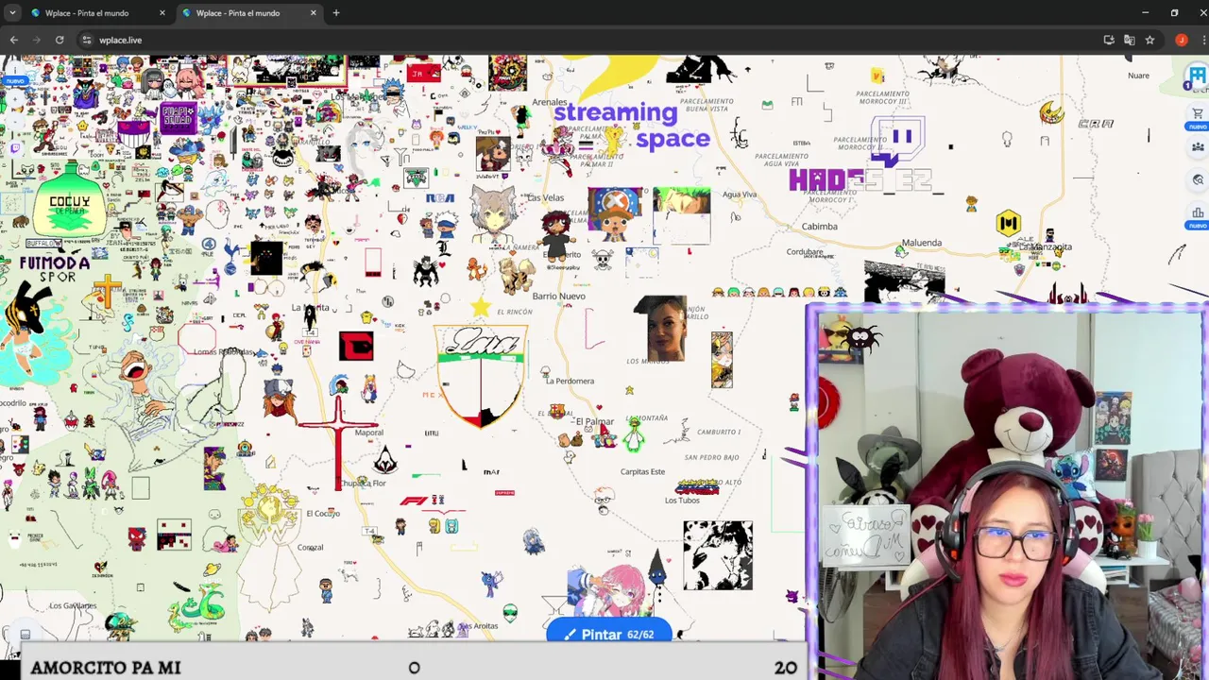Screen dimensions: 1209x680
Task: Click the gray cat-eared girl artwork
Action: [x=494, y=212]
